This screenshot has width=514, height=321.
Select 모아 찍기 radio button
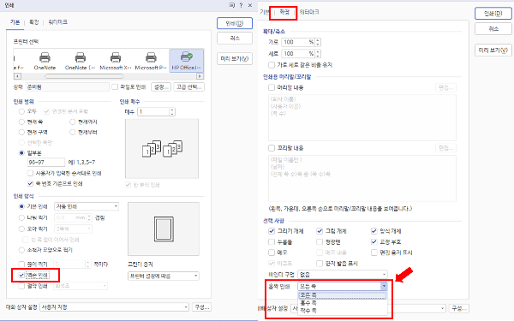pyautogui.click(x=21, y=229)
